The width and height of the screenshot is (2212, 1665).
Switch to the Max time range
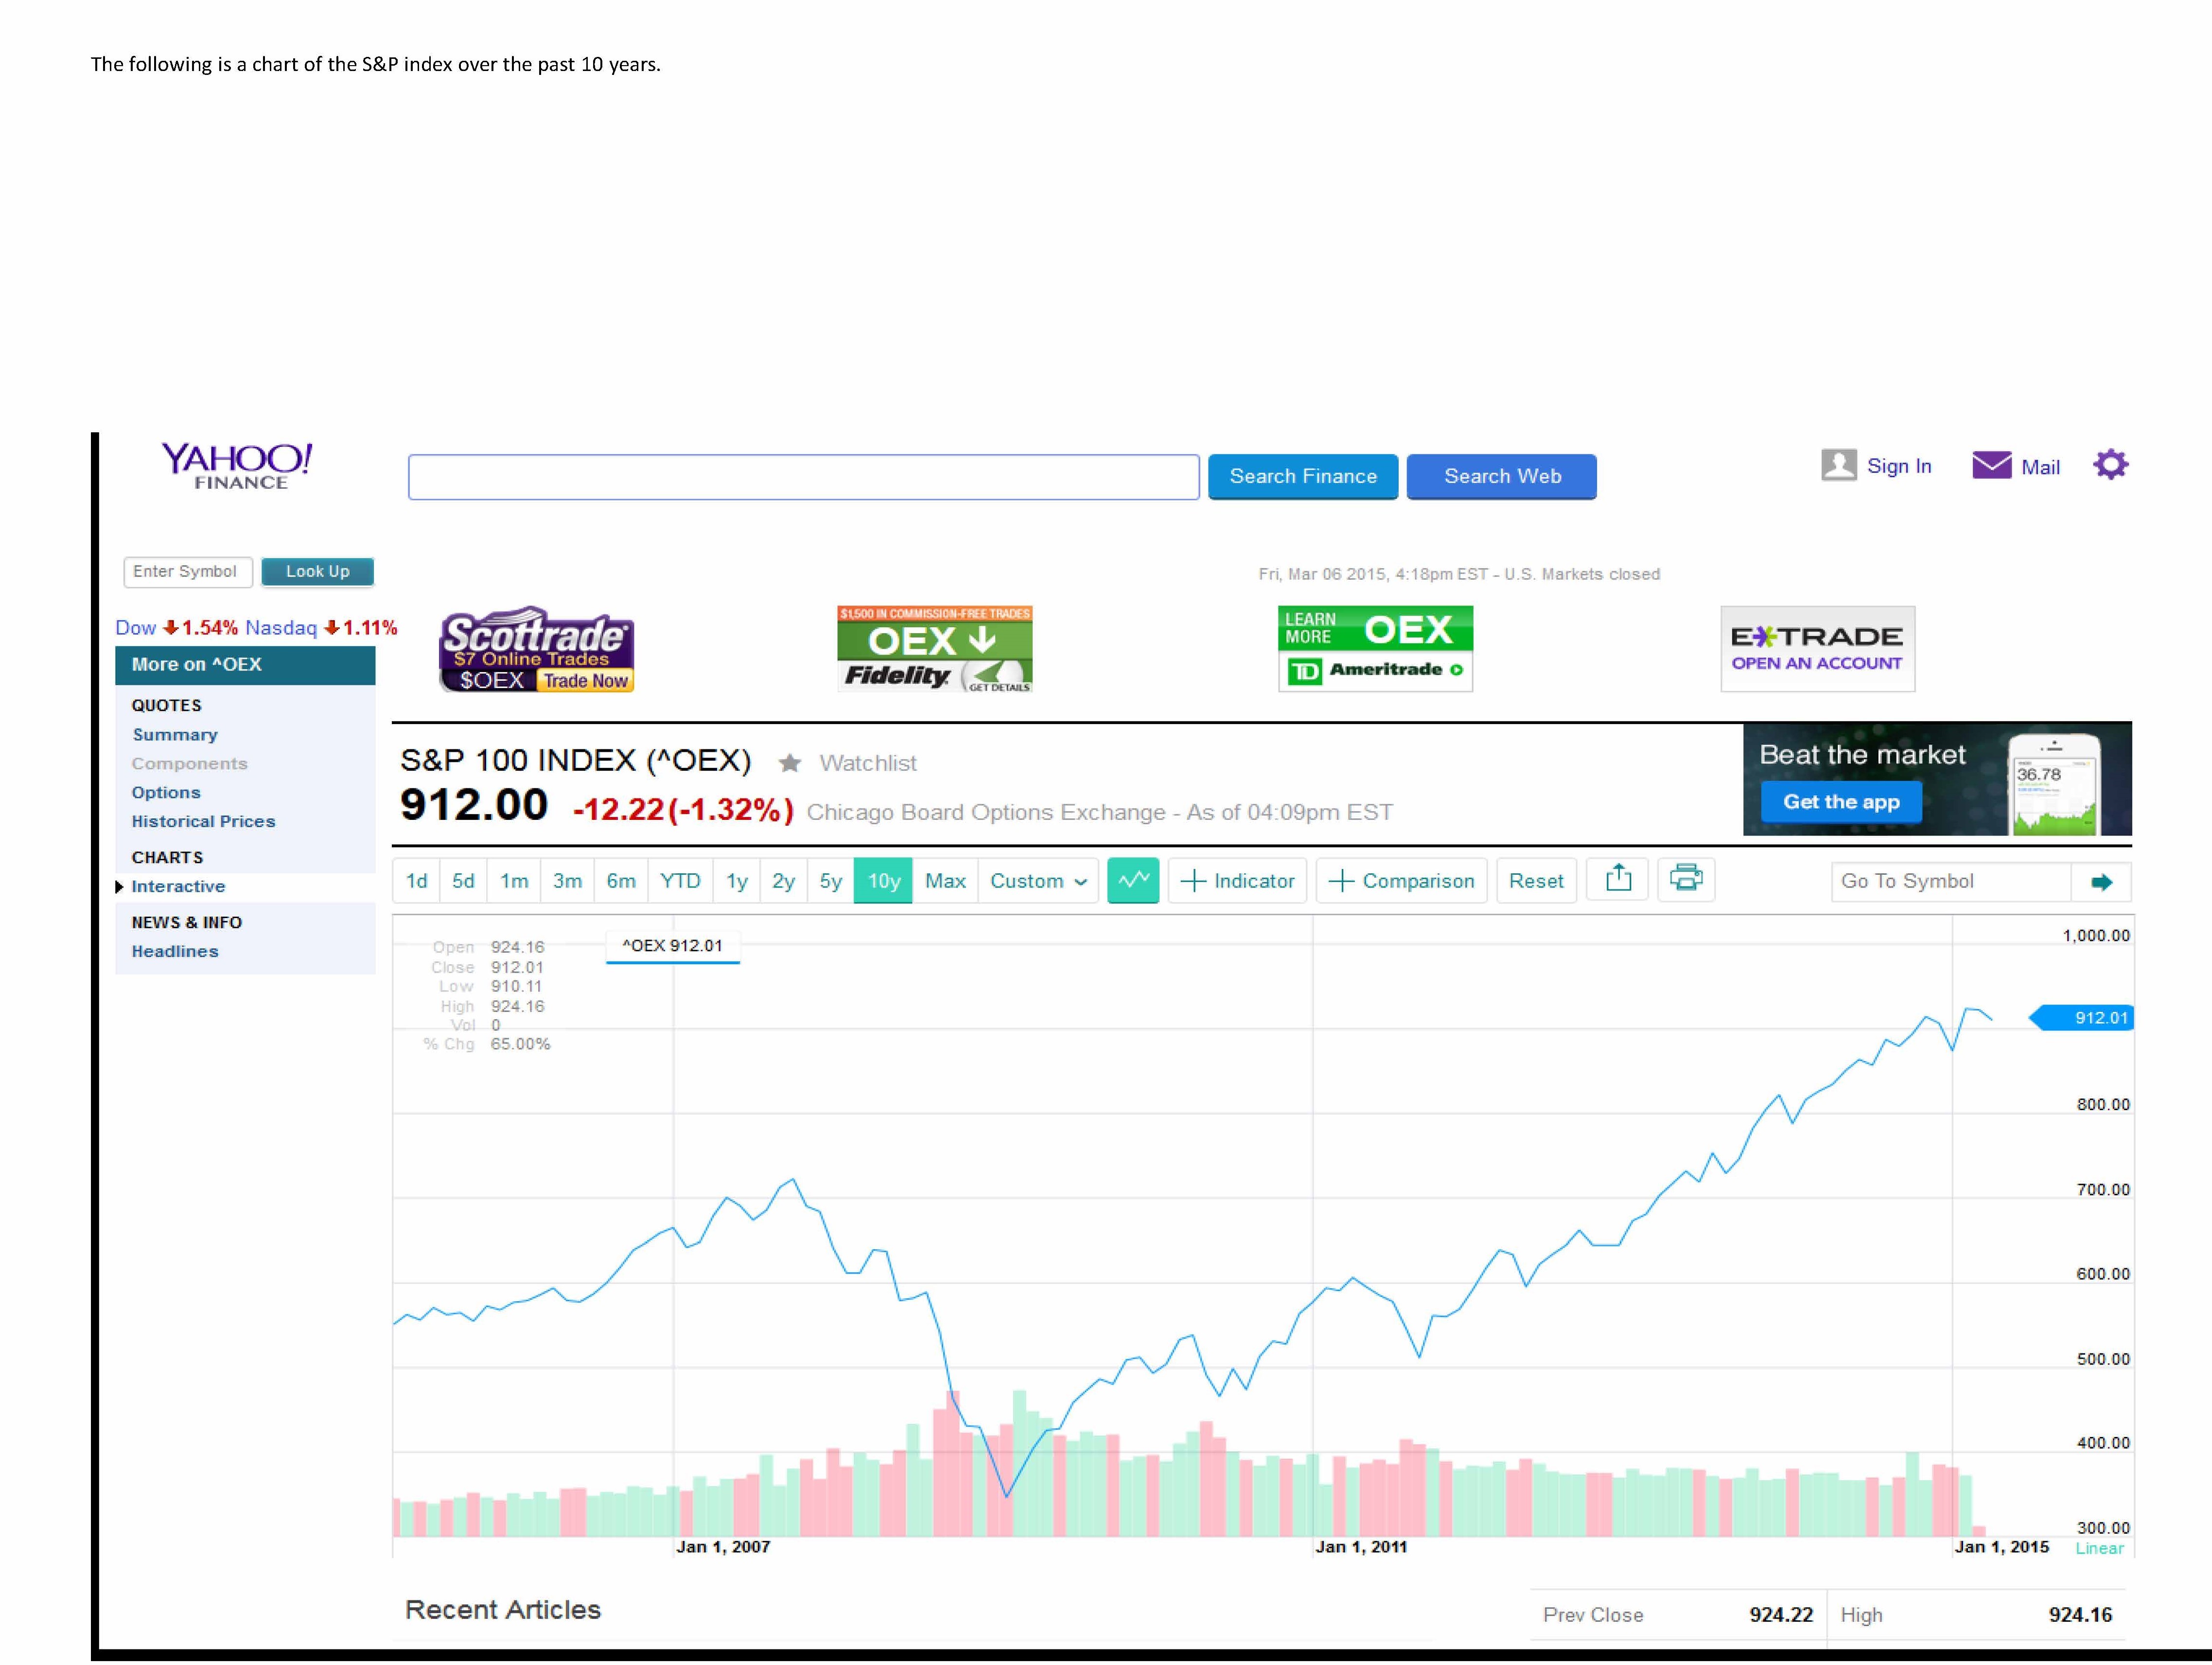(x=945, y=881)
